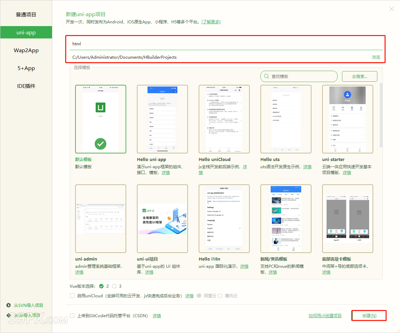
Task: Click the SVN import icon
Action: (x=9, y=305)
